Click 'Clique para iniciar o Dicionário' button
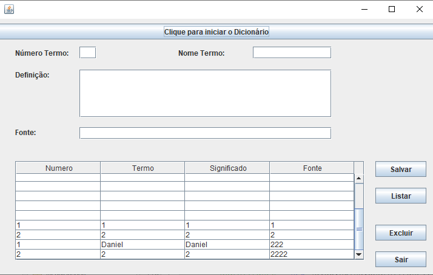Image resolution: width=433 pixels, height=275 pixels. (216, 31)
